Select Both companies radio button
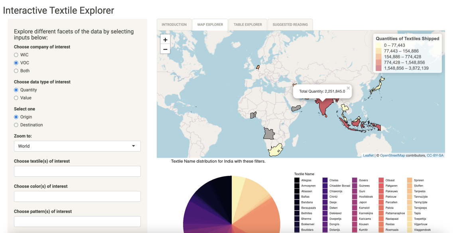Image resolution: width=453 pixels, height=233 pixels. pyautogui.click(x=16, y=71)
